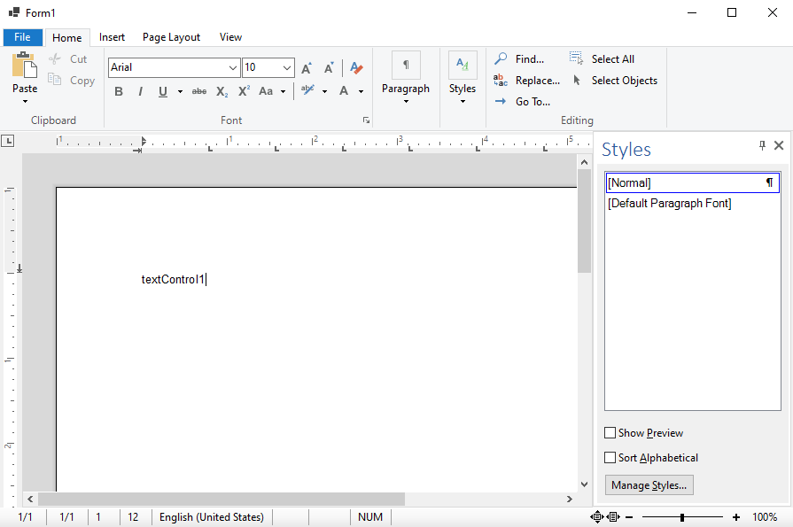Open the Paragraph group dropdown
The image size is (793, 527).
tap(406, 77)
